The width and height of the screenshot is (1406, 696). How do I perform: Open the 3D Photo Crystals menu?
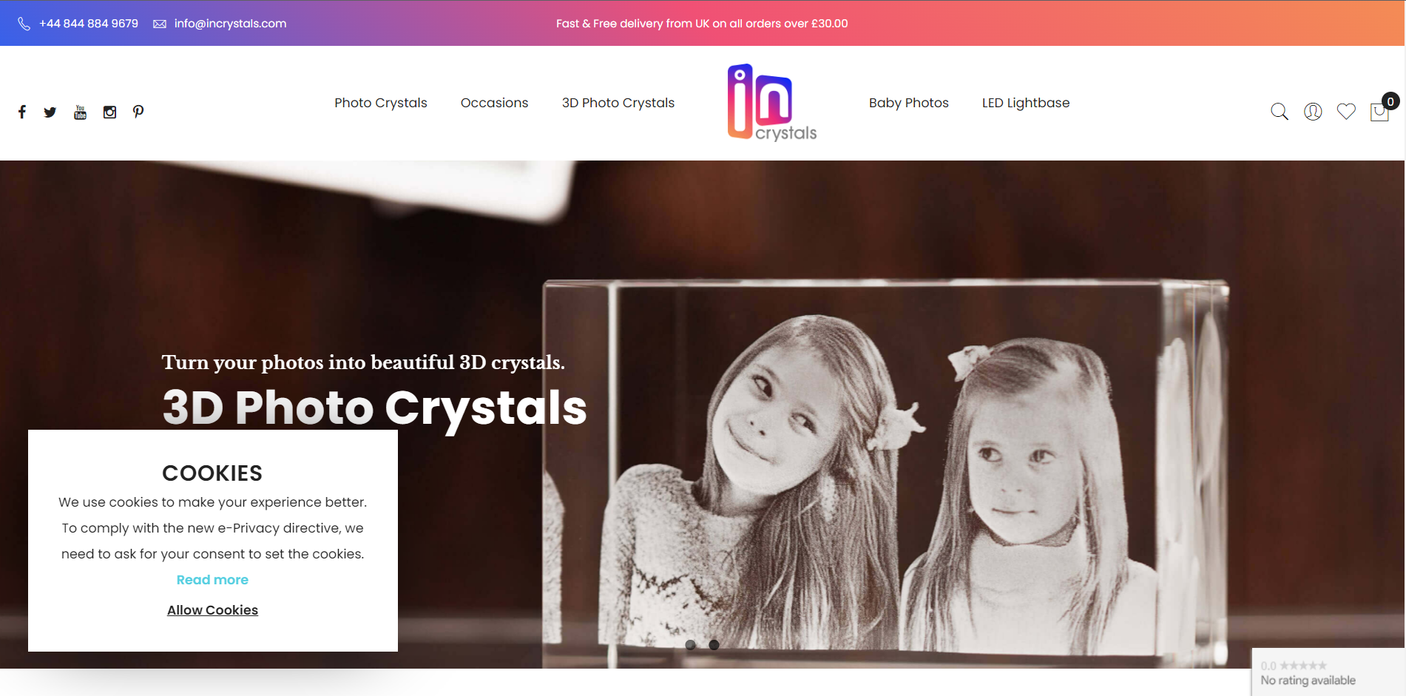pos(618,103)
